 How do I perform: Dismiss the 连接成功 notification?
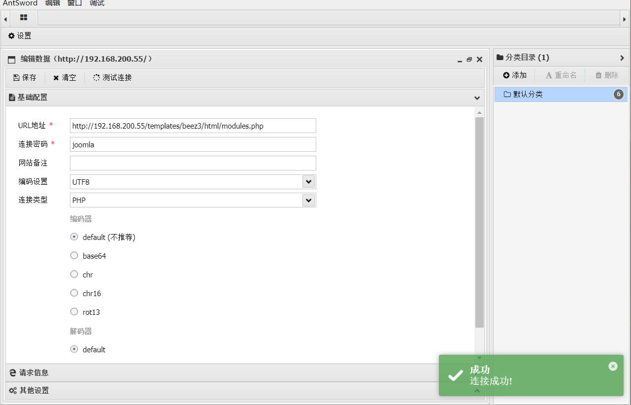(613, 366)
